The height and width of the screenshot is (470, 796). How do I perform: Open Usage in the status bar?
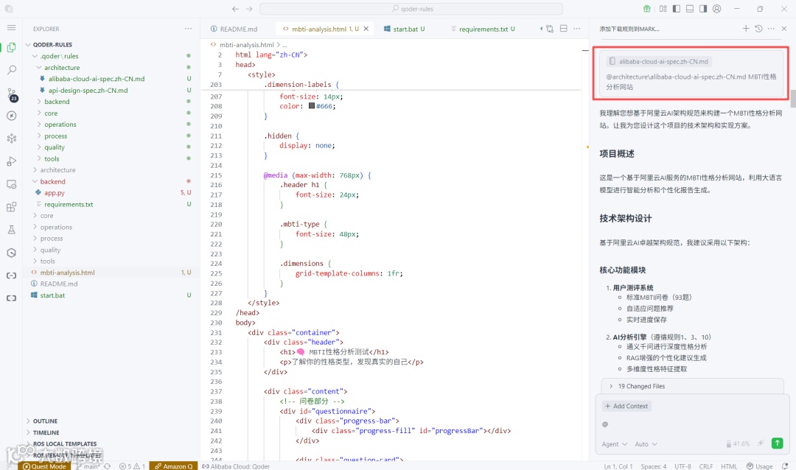(x=759, y=466)
